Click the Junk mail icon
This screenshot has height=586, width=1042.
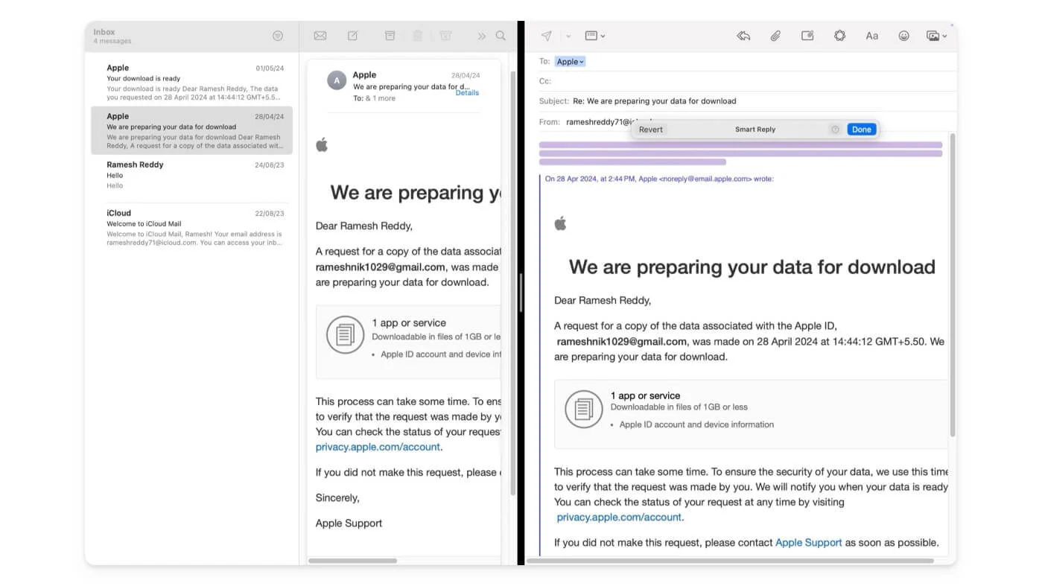point(445,36)
